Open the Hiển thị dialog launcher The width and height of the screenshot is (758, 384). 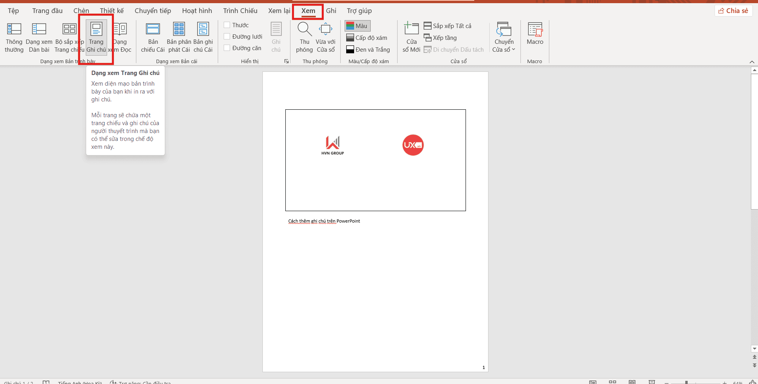point(287,61)
